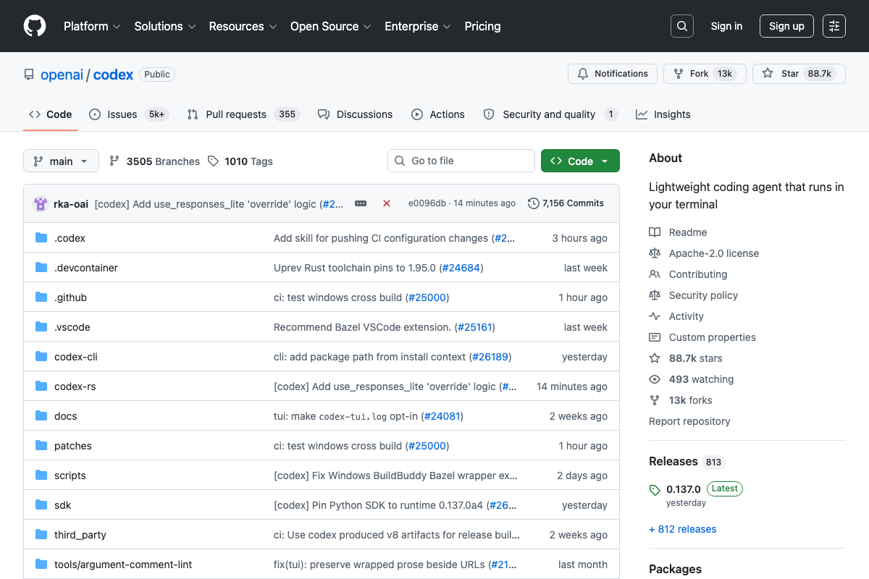Open the codex-rs folder
This screenshot has width=869, height=579.
tap(75, 386)
